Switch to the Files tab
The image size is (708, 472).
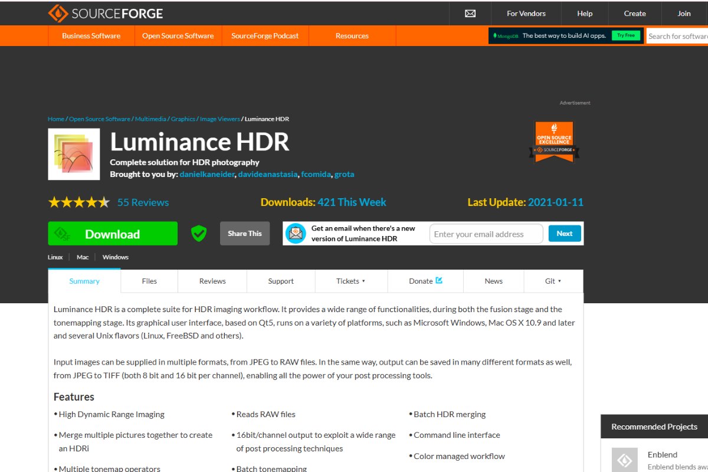pos(149,281)
